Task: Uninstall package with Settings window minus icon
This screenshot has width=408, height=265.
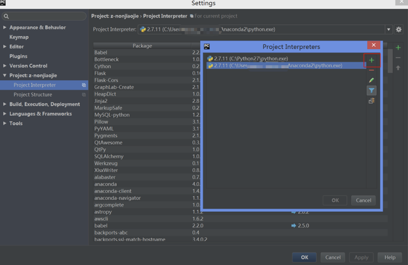Action: (x=398, y=57)
